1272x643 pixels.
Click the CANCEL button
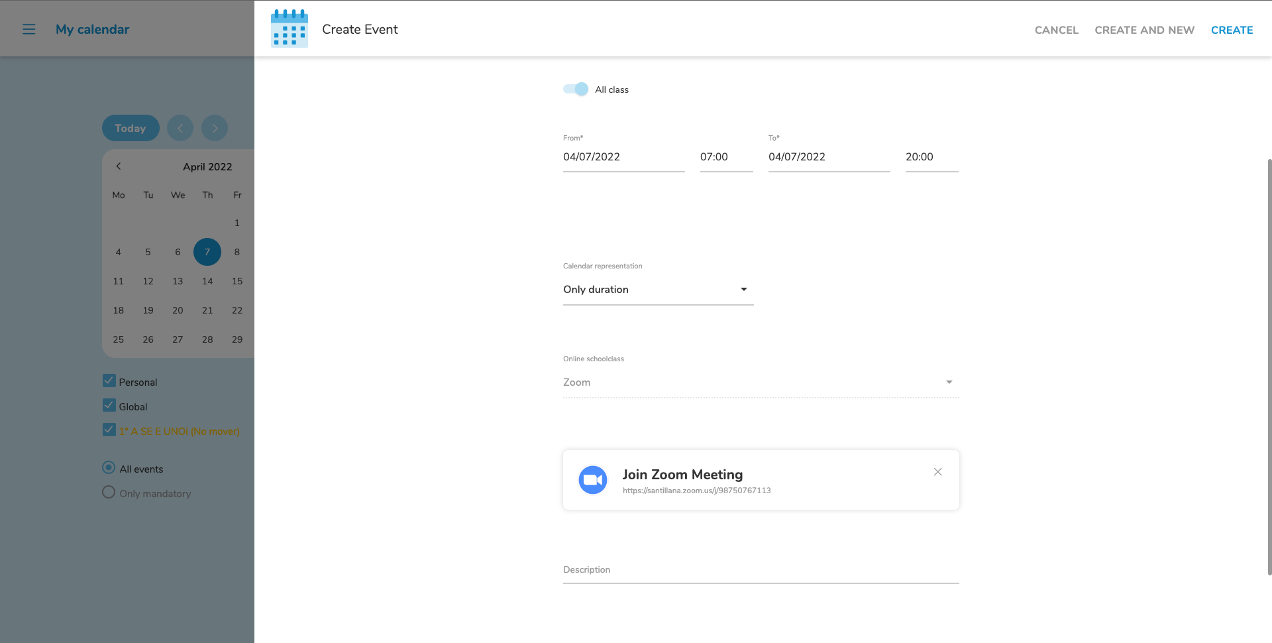(1056, 30)
